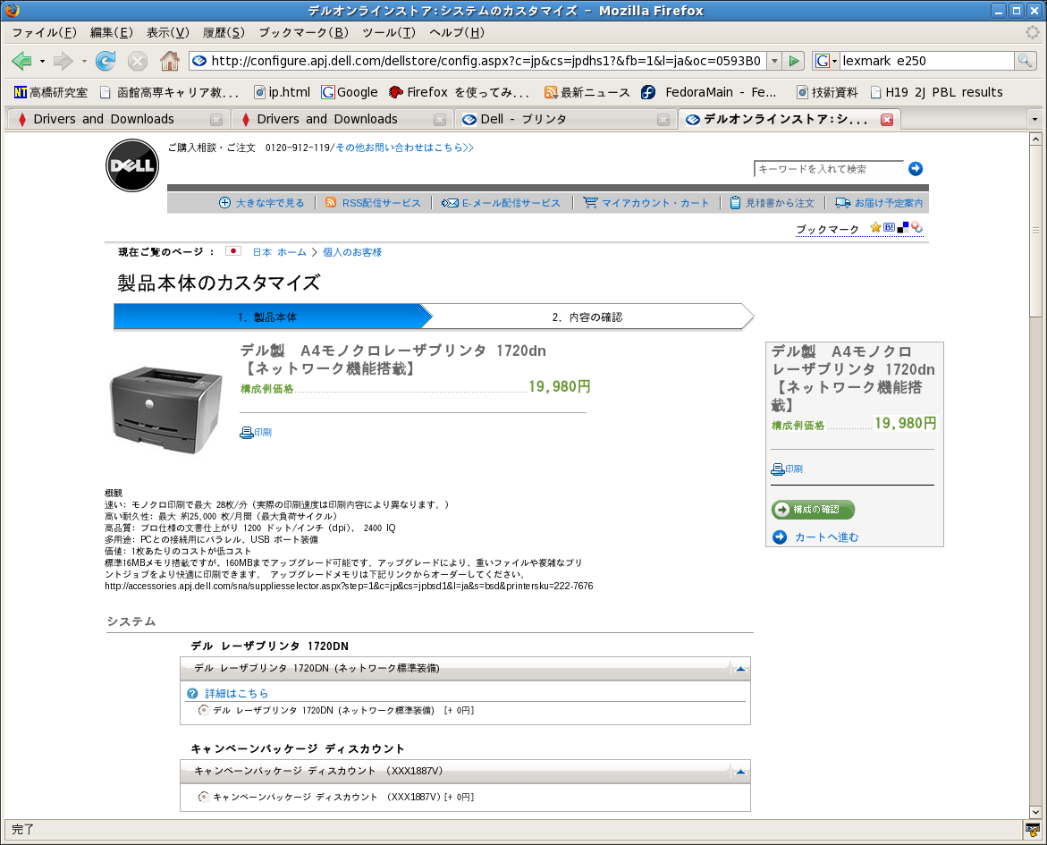The height and width of the screenshot is (845, 1047).
Task: Click the blue search-go arrow by keyword field
Action: click(x=916, y=169)
